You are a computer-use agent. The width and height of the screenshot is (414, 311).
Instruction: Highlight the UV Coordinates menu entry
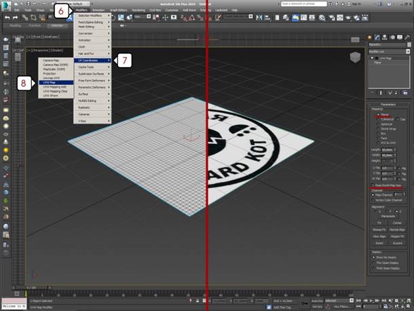[92, 60]
